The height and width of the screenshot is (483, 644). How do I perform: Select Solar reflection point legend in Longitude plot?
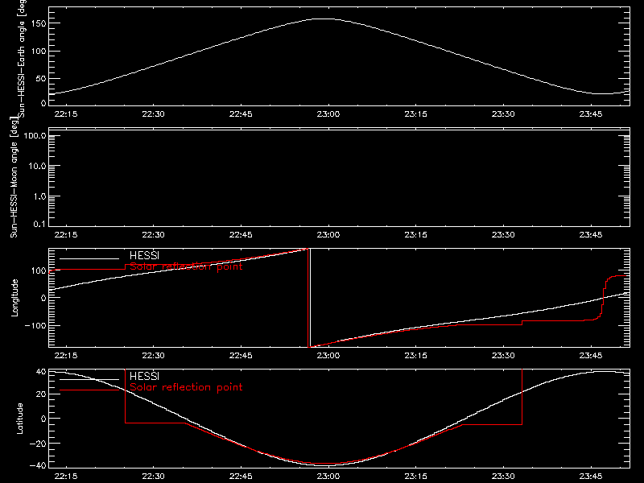[x=186, y=266]
